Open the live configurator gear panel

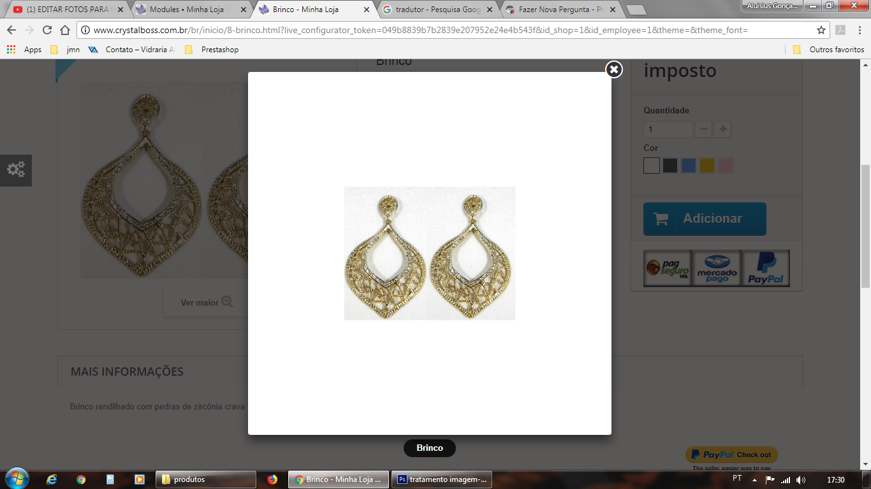tap(16, 170)
